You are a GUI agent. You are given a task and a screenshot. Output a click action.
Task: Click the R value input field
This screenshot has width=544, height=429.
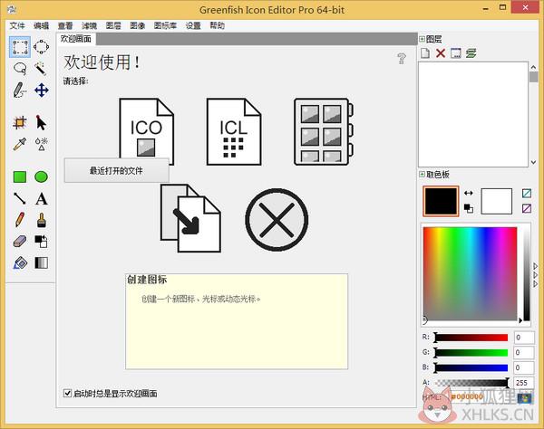[x=524, y=338]
